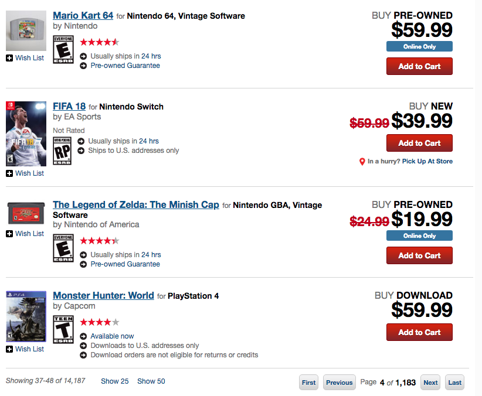This screenshot has width=482, height=396.
Task: Click the Wish List plus icon under Mario Kart 64
Action: (9, 58)
